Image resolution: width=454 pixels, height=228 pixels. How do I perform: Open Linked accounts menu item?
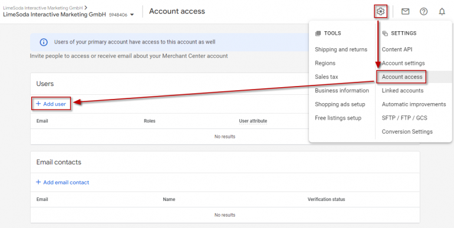tap(403, 91)
